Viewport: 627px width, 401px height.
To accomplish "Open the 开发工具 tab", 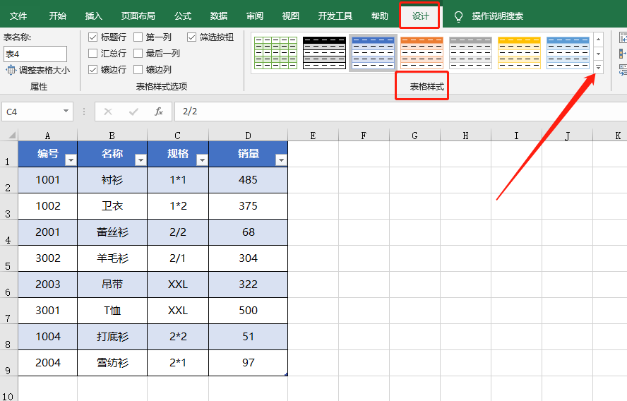I will pyautogui.click(x=335, y=16).
